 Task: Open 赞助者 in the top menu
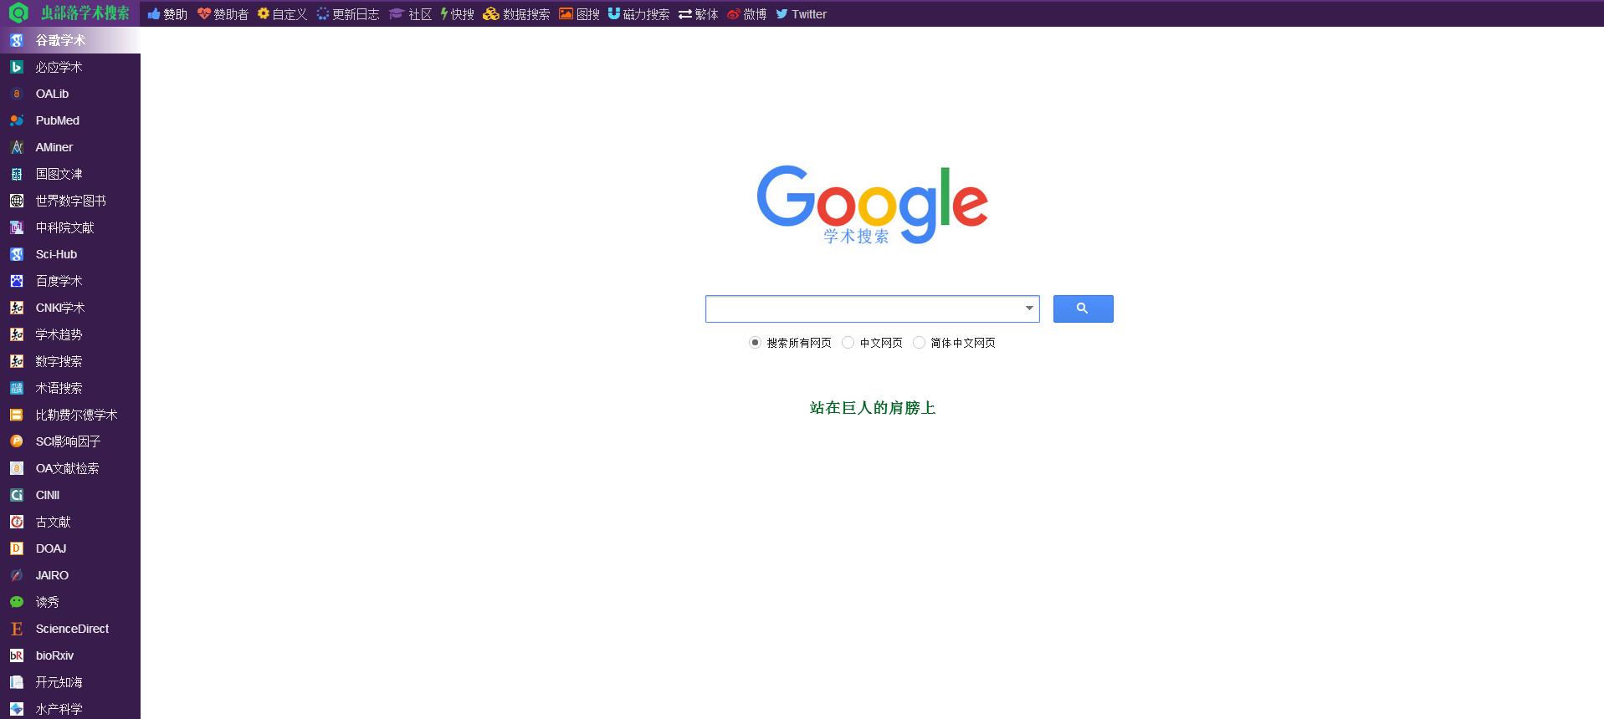point(223,14)
